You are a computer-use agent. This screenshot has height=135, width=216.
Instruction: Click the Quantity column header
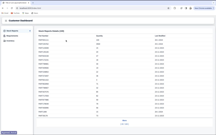[99, 36]
